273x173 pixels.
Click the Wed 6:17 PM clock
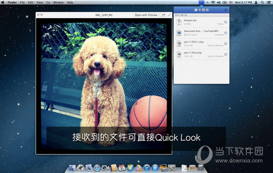[x=243, y=3]
